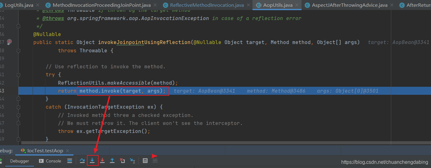
Task: Click the class icon on MethodInvocationProceedingJoinPoint.java tab
Action: coord(48,5)
